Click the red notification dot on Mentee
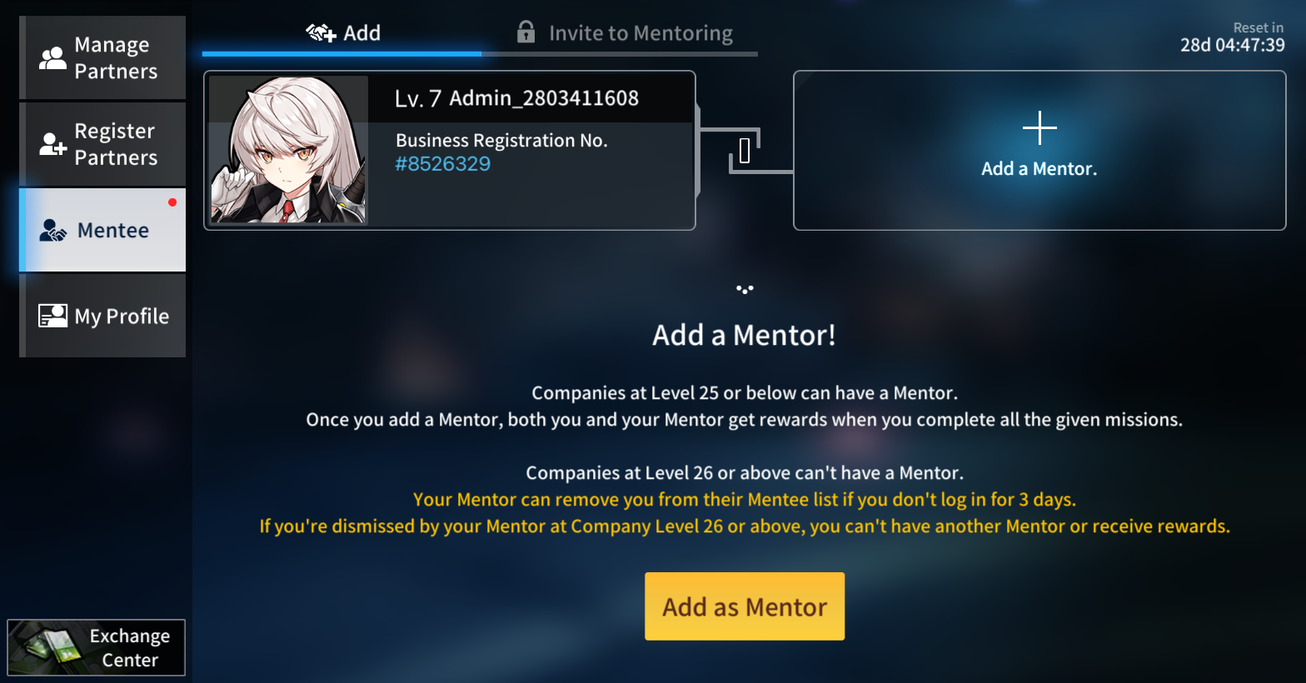This screenshot has width=1306, height=683. tap(172, 202)
